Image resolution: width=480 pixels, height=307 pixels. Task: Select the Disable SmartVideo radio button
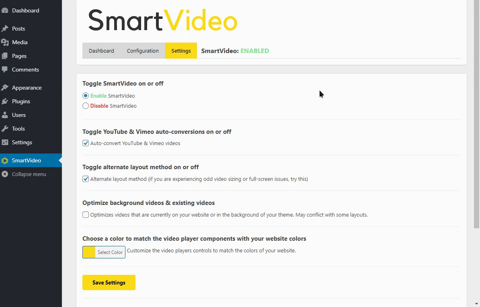click(x=86, y=106)
